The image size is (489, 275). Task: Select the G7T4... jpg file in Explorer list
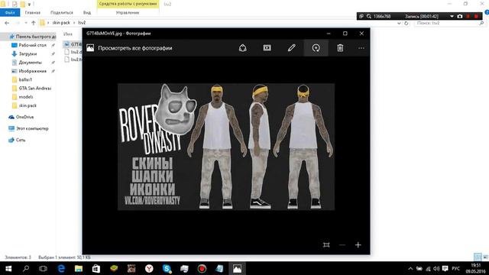73,44
